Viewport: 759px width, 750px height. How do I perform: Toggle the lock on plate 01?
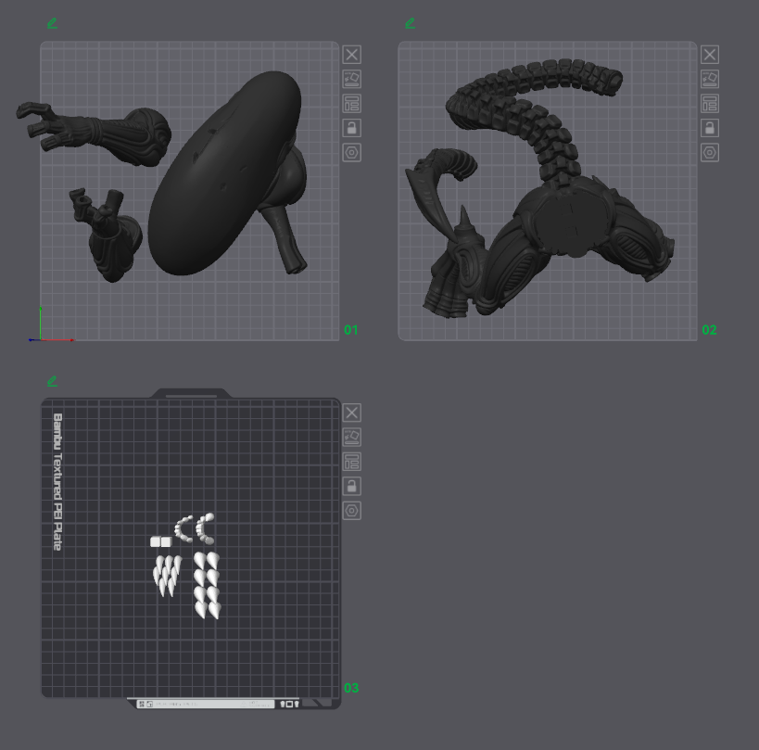click(x=351, y=128)
